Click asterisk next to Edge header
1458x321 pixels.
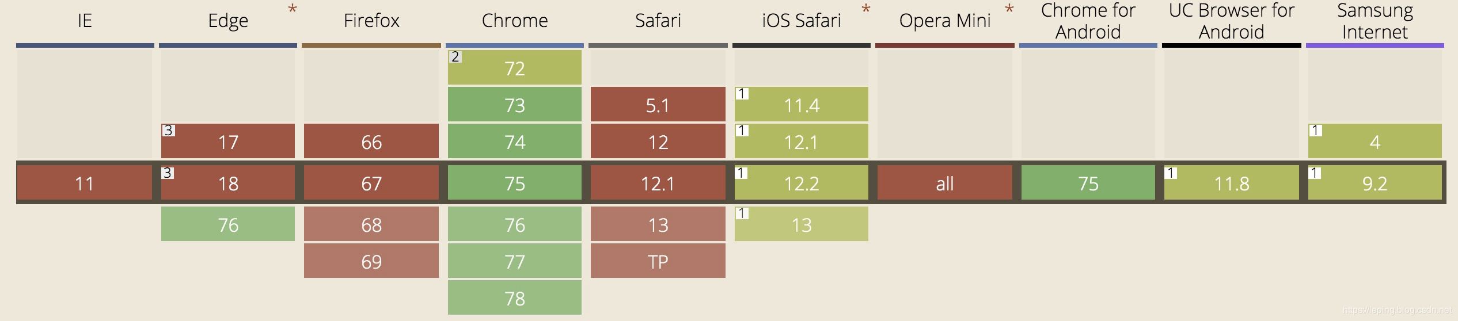293,10
